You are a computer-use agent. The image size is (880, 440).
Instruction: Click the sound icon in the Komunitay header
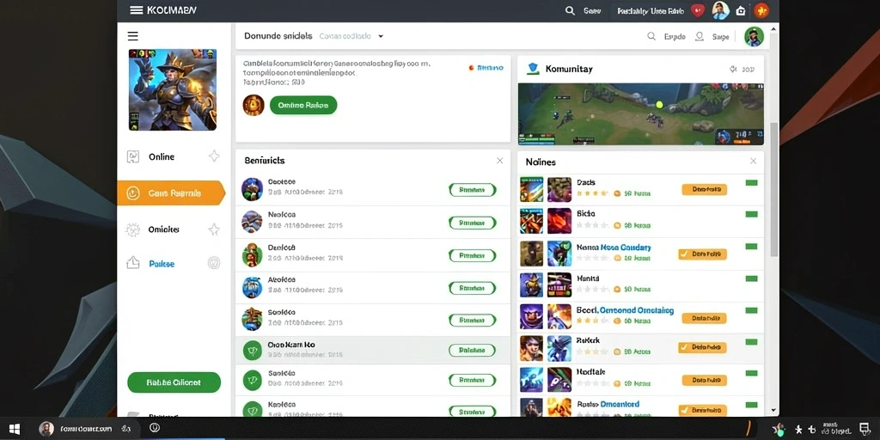point(733,69)
